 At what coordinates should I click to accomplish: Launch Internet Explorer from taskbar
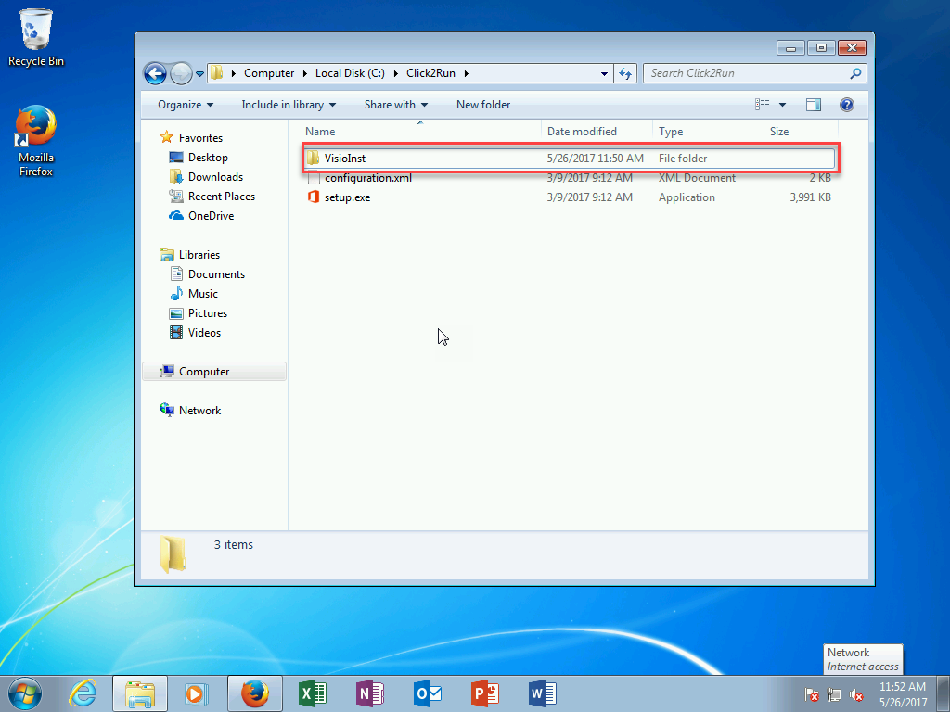point(83,693)
